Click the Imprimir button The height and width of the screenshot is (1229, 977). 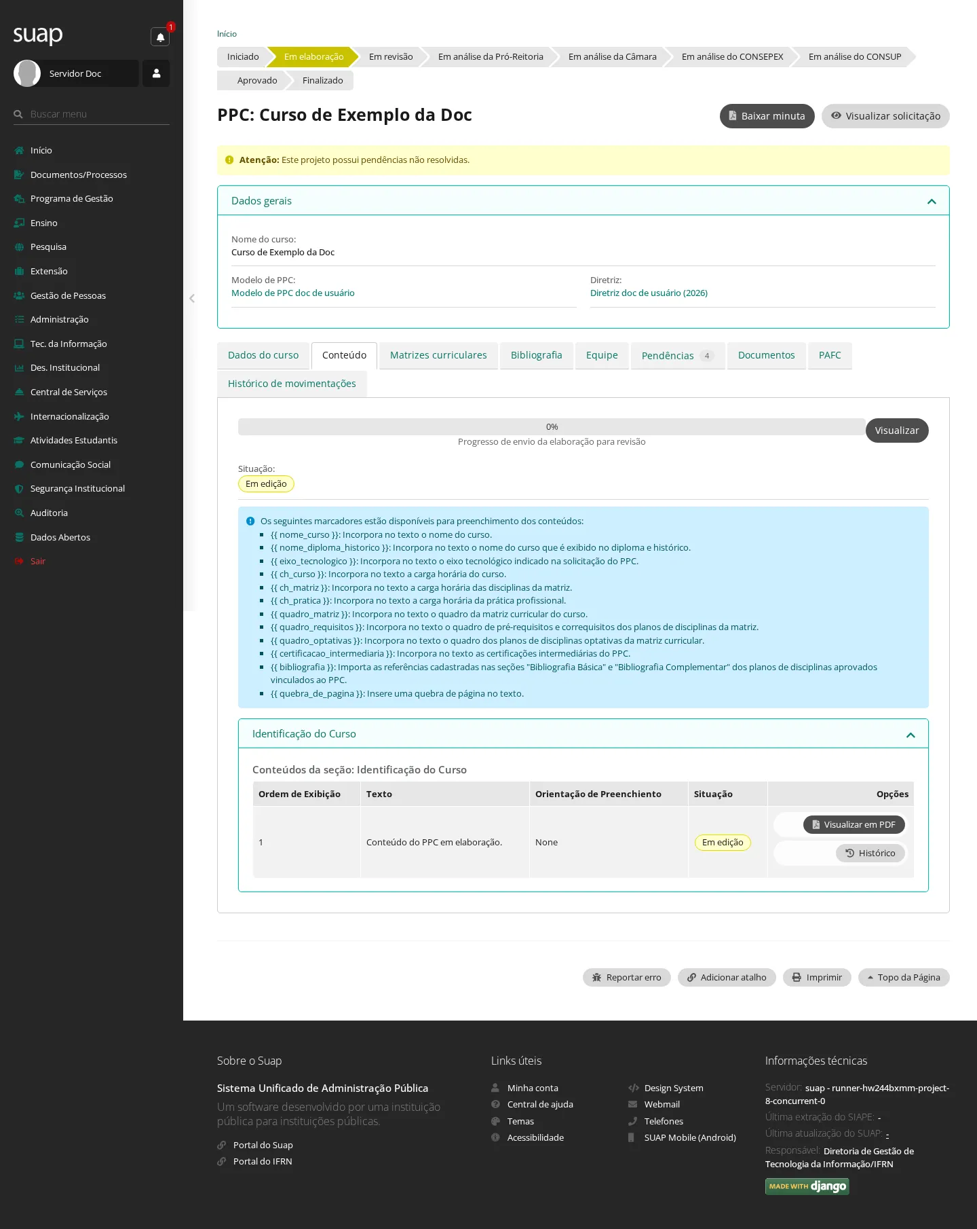817,977
